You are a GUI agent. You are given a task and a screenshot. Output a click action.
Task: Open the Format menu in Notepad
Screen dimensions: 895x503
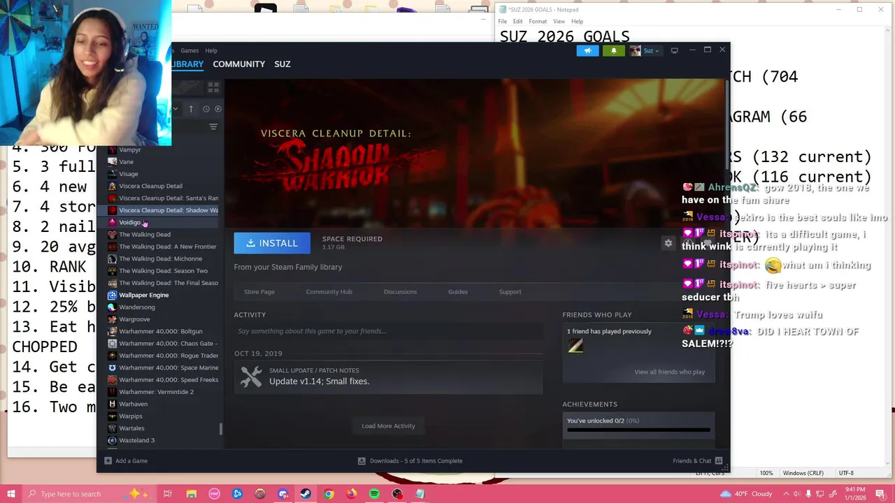click(x=538, y=22)
